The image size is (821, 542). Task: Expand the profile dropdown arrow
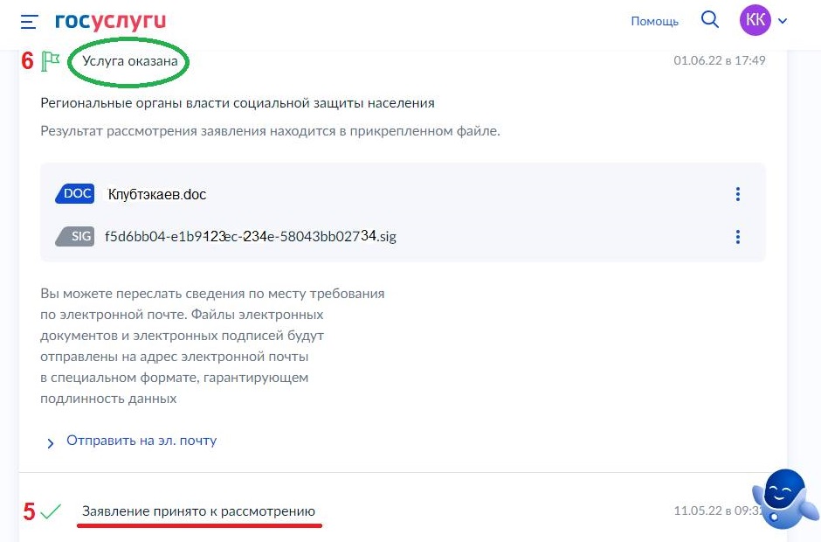tap(783, 21)
